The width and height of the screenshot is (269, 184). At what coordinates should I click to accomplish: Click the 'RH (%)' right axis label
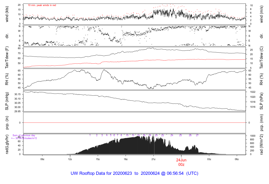pos(261,79)
